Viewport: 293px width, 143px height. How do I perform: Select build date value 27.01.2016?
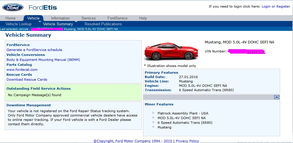(188, 77)
